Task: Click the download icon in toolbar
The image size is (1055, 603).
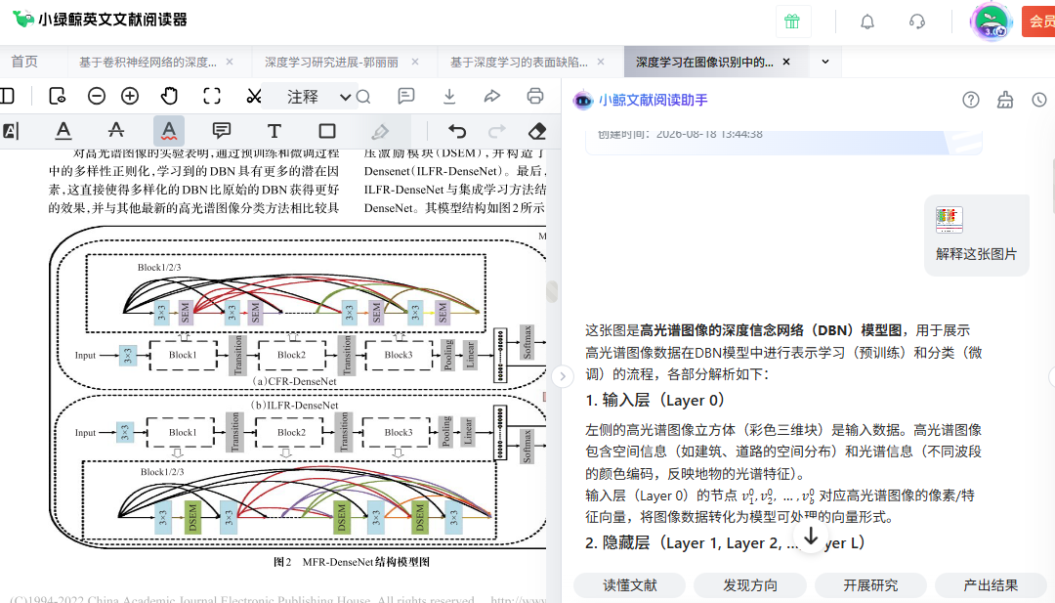Action: coord(449,96)
